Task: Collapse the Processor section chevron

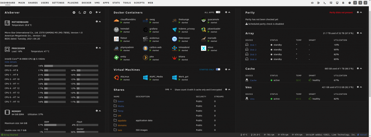Action: [100, 48]
